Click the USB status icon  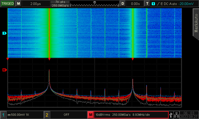coord(171,115)
